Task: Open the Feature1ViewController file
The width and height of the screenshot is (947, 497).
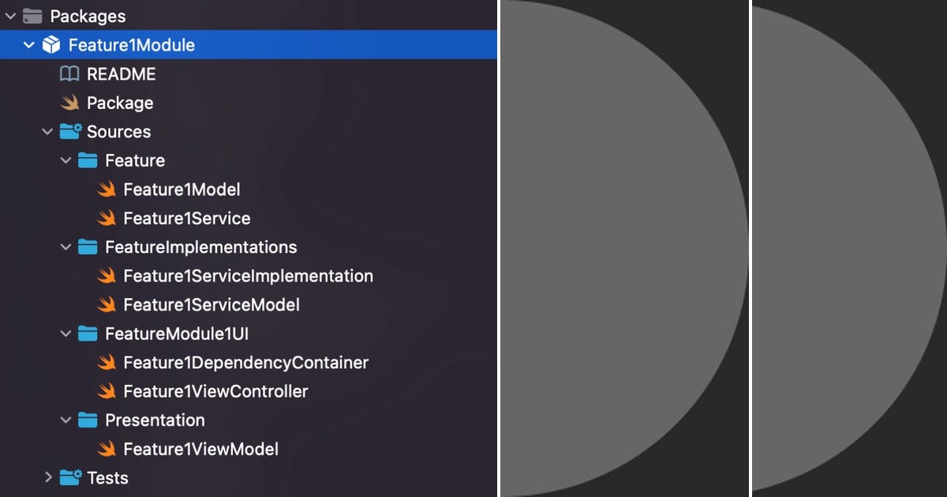Action: click(215, 390)
